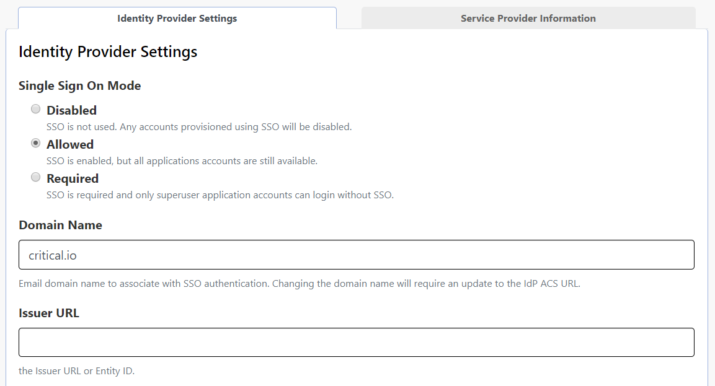Switch to Service Provider Information tab

[528, 19]
